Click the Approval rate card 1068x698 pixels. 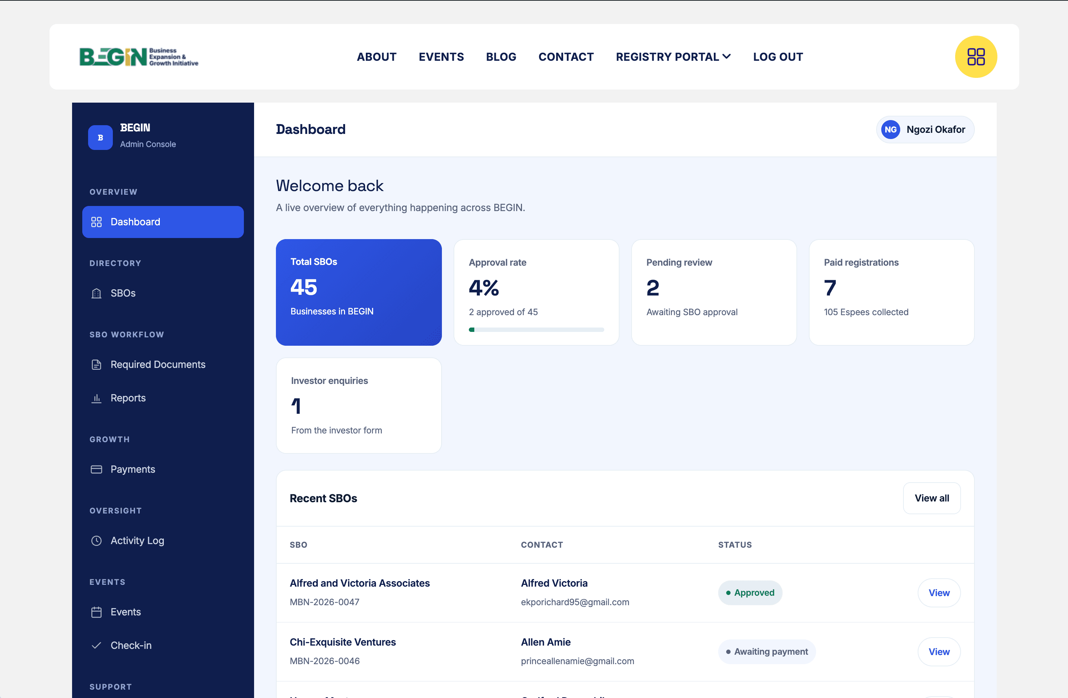point(536,293)
